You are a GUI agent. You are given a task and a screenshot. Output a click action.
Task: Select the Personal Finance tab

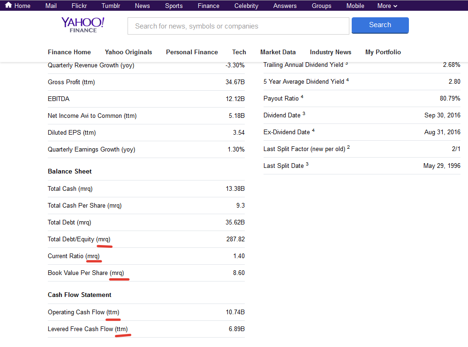click(192, 52)
